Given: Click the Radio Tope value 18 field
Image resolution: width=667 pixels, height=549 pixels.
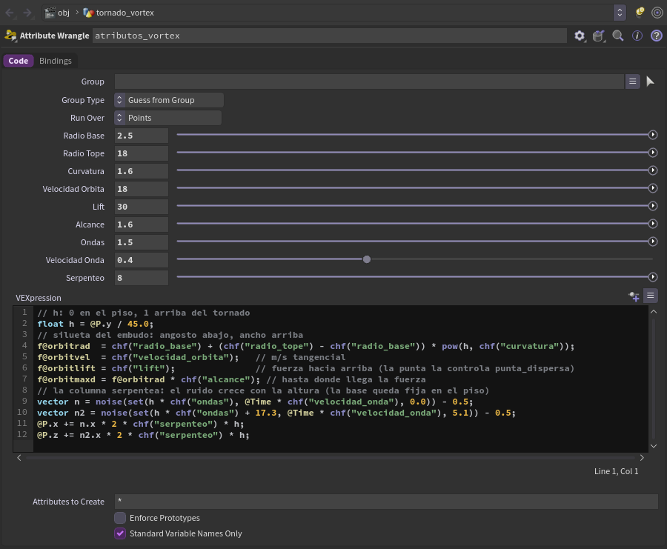Looking at the screenshot, I should (x=142, y=153).
